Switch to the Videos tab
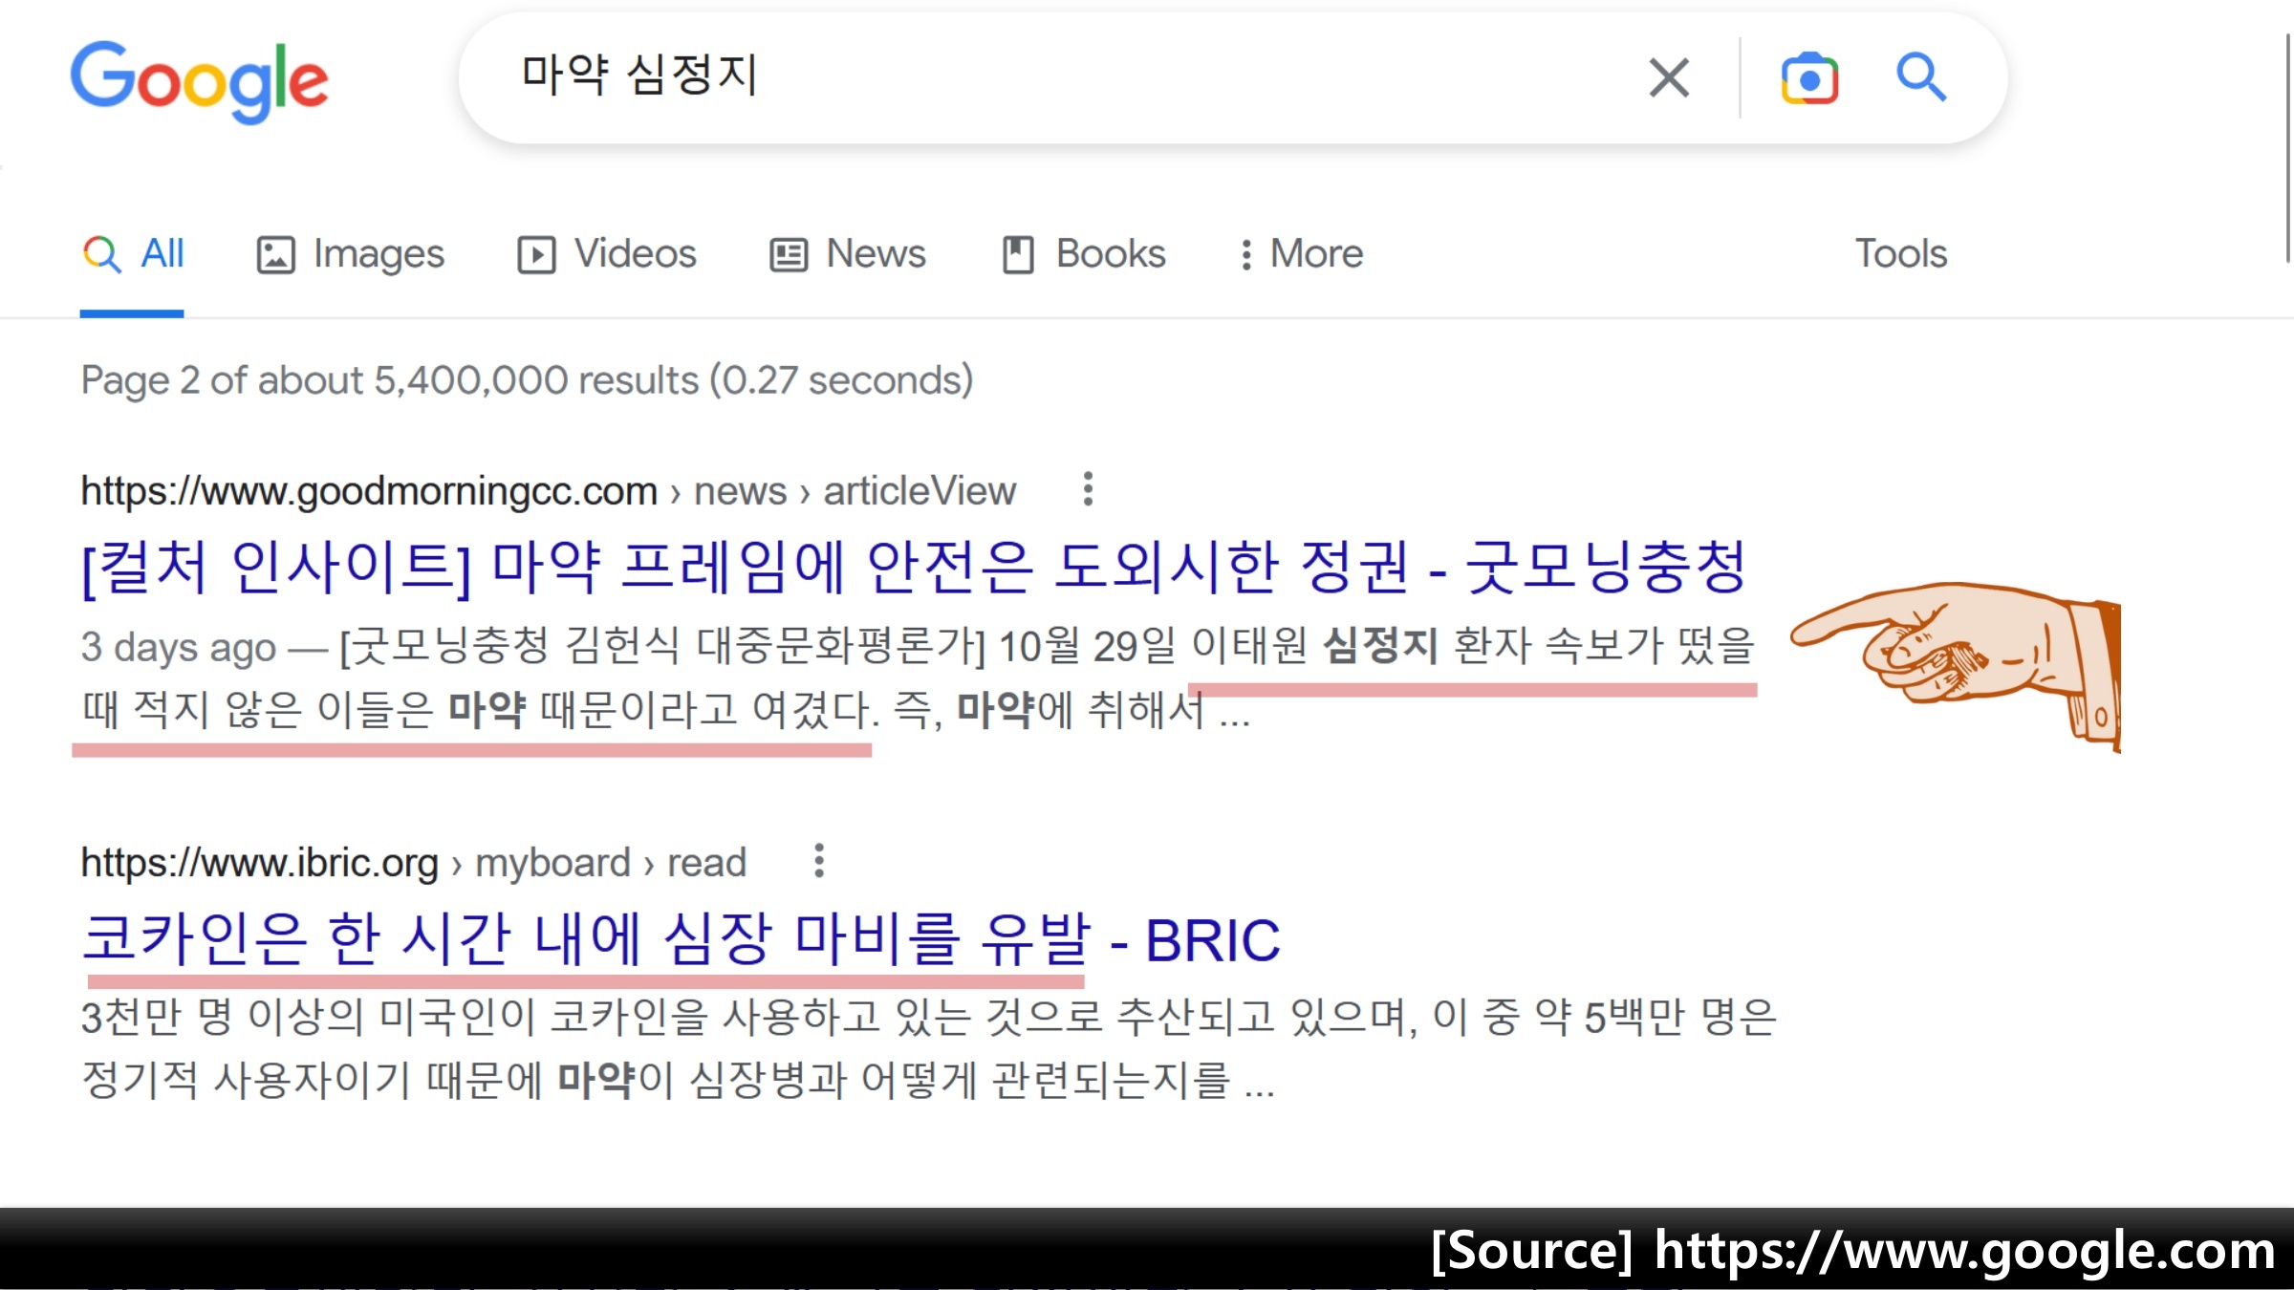Screen dimensions: 2294x1290 tap(607, 254)
